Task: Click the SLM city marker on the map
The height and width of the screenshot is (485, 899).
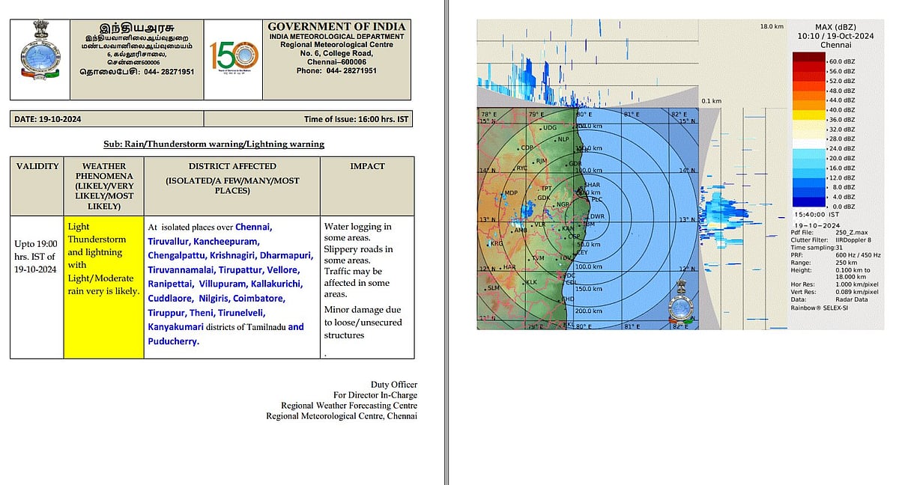Action: point(486,288)
